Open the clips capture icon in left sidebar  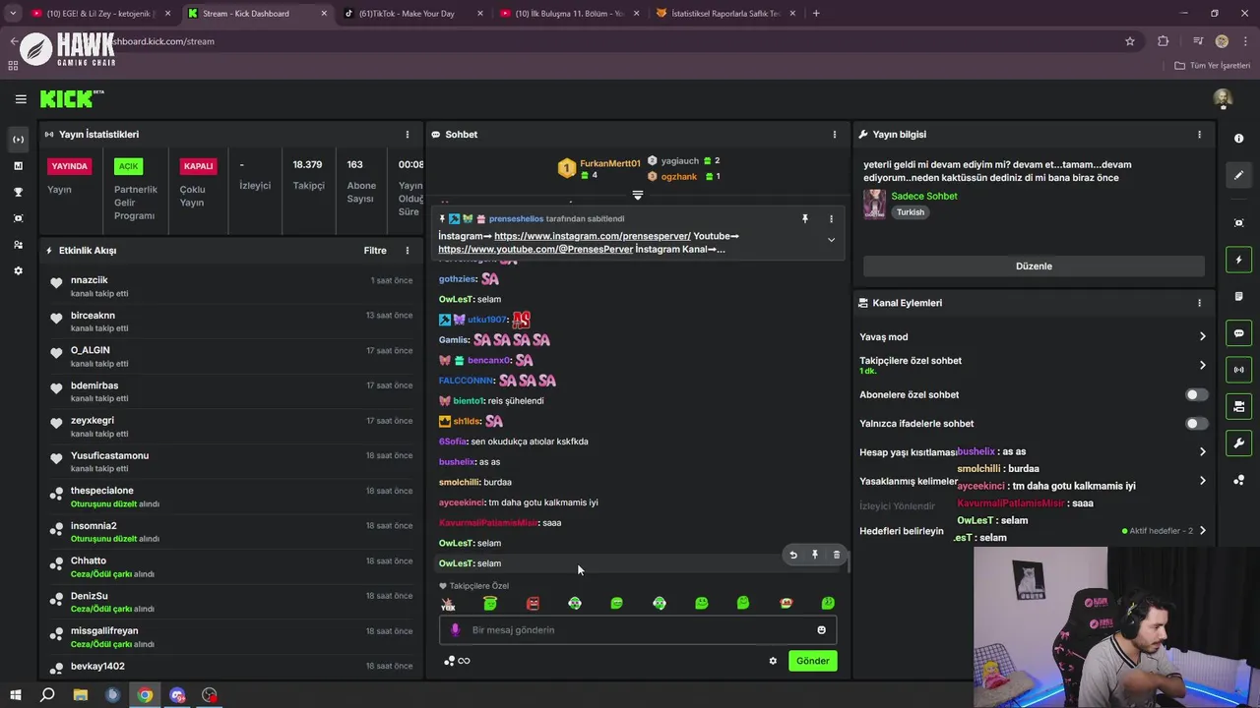coord(18,218)
